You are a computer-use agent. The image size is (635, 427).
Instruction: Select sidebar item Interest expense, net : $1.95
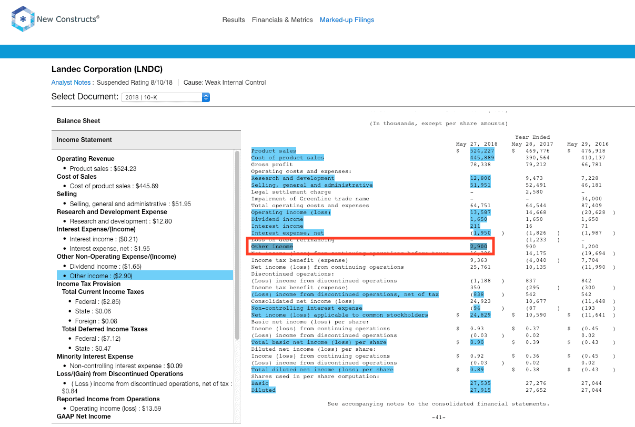click(x=110, y=249)
